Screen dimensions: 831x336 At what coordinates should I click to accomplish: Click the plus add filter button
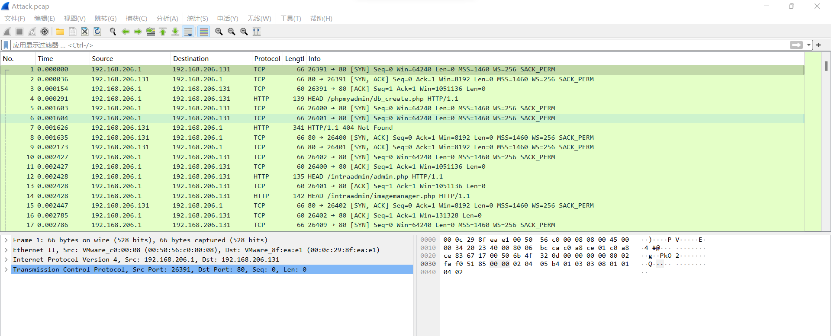click(818, 45)
